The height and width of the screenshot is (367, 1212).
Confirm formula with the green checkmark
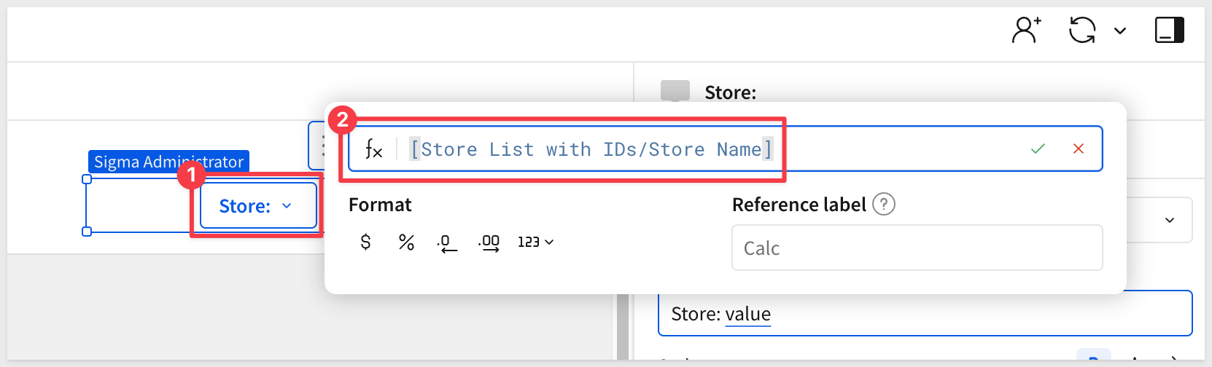tap(1038, 149)
